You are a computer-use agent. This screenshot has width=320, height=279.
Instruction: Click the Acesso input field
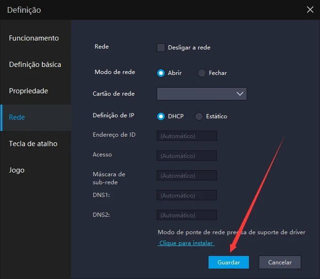click(187, 156)
